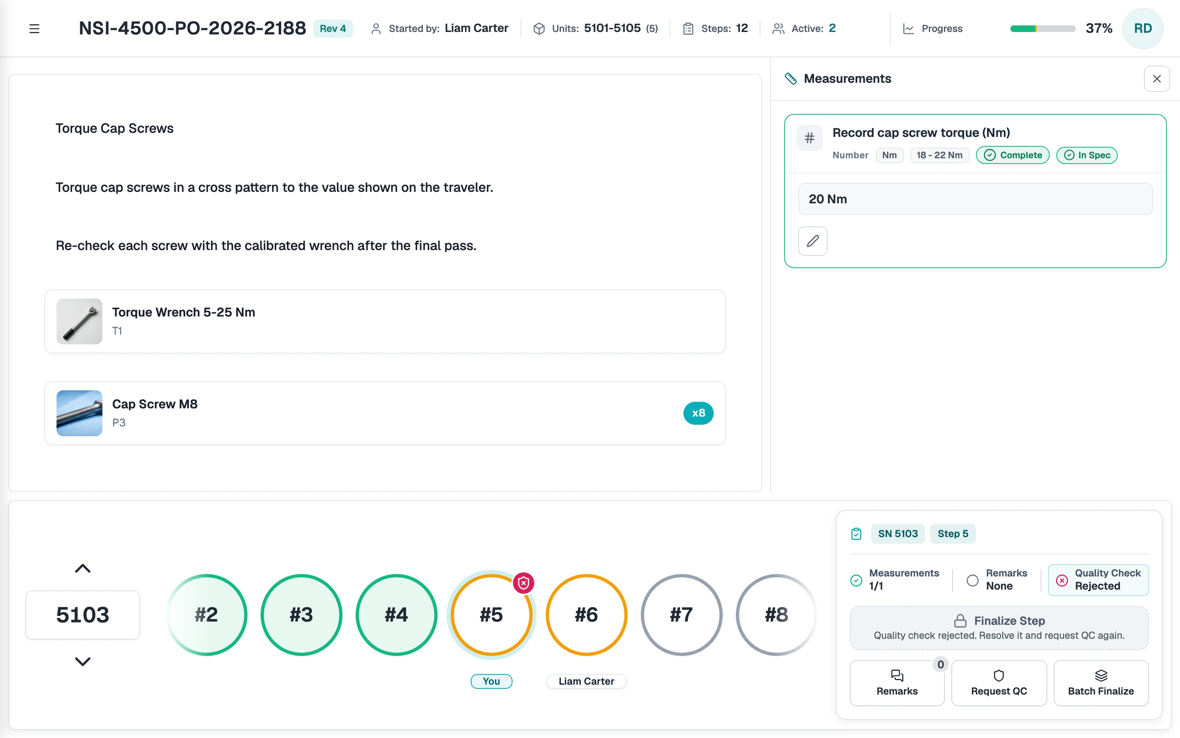Click the x8 quantity badge

(698, 413)
